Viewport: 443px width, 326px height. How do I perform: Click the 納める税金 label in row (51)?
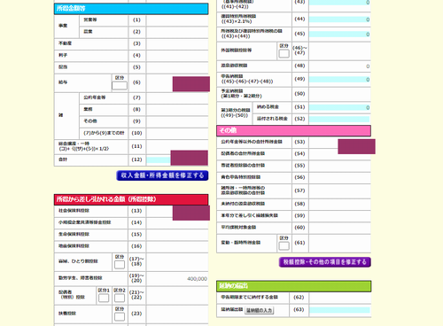(x=268, y=107)
